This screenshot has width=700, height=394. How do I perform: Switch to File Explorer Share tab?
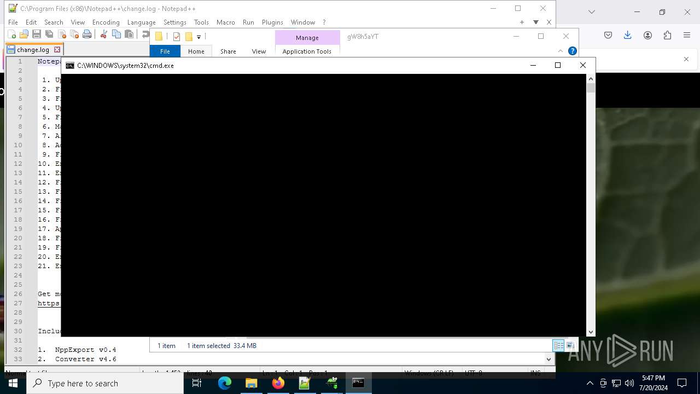(228, 51)
